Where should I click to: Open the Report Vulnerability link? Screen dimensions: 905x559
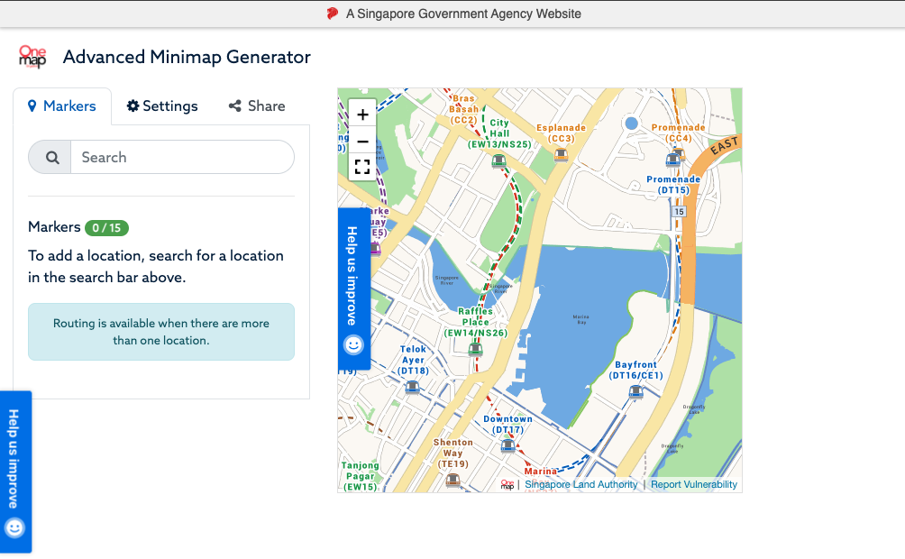[693, 484]
